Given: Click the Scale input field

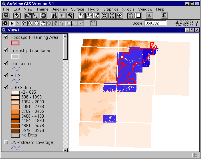Looking at the screenshot, I should click(156, 23).
